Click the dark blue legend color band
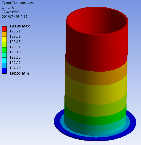The width and height of the screenshot is (141, 145). click(x=4, y=71)
